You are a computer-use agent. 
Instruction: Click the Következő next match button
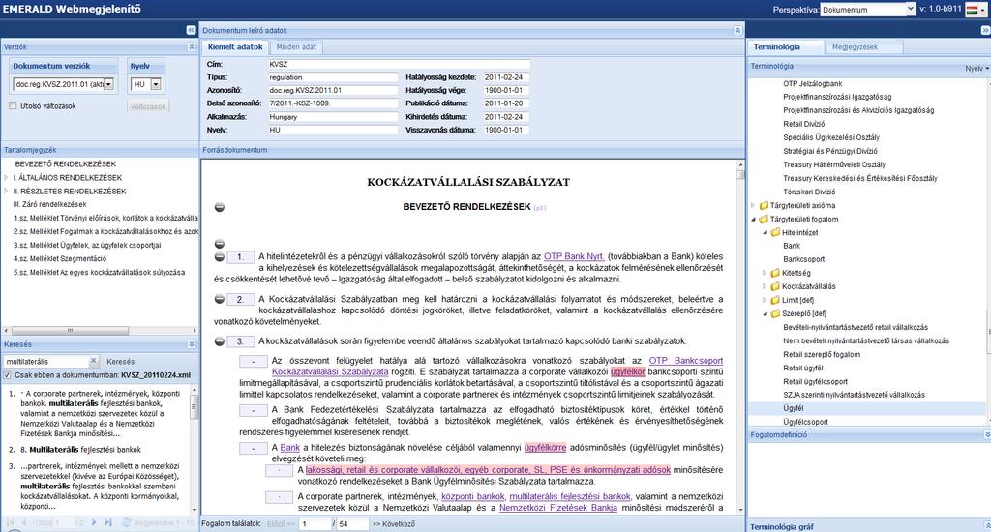coord(394,524)
